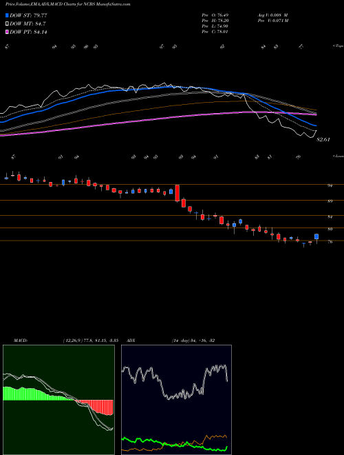
Task: Click the chart title mentioning MunafaSutra.com
Action: click(67, 4)
